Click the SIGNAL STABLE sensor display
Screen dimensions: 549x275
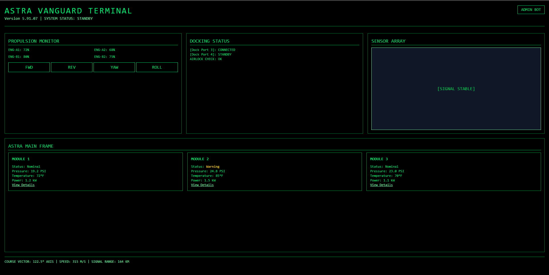[x=456, y=89]
